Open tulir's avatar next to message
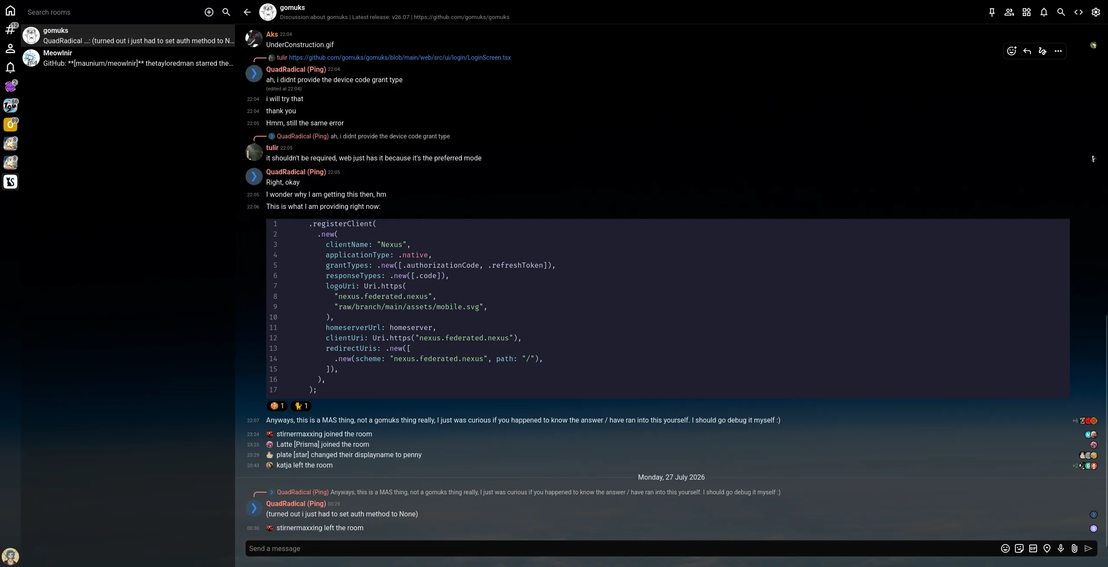 254,152
